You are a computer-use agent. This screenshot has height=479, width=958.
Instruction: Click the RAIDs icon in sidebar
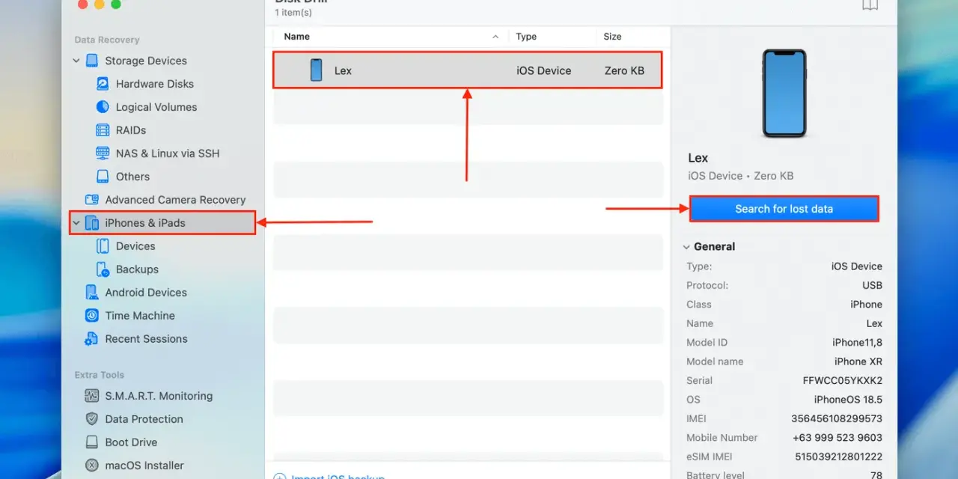coord(103,130)
